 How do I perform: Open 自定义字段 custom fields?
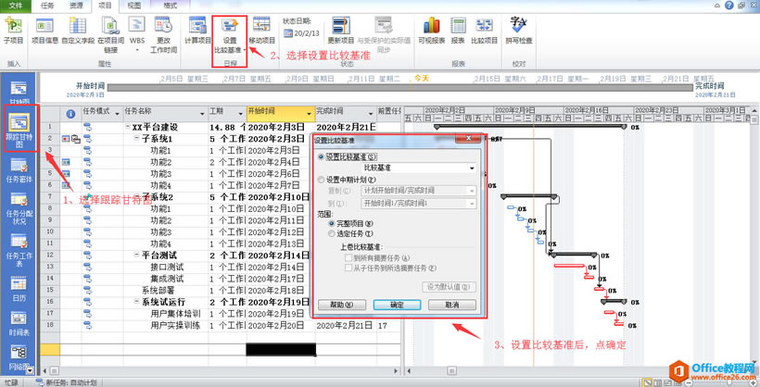click(78, 31)
